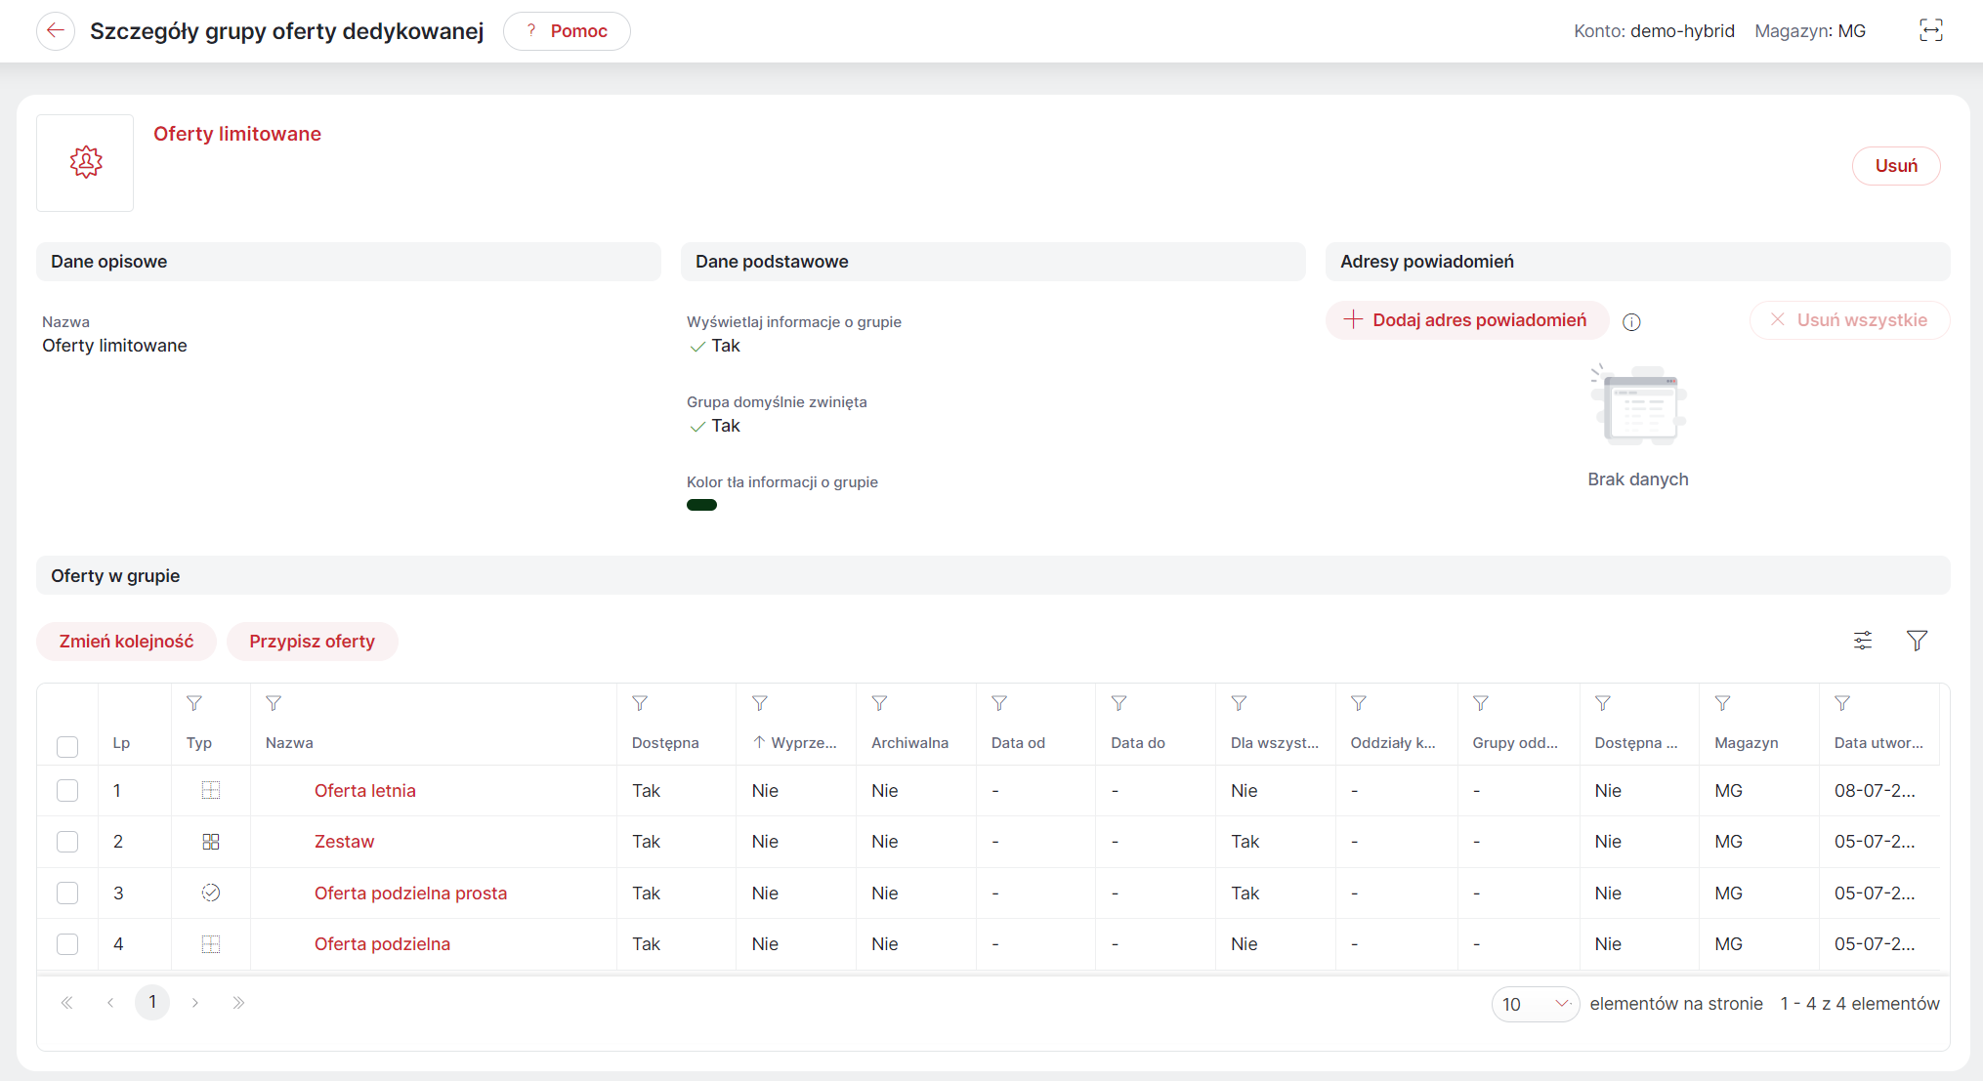Screen dimensions: 1983x1081
Task: Select page 1 in pagination
Action: [152, 1003]
